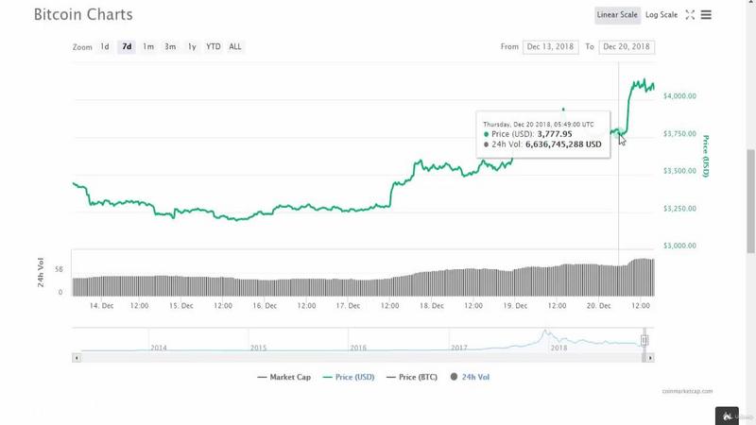Switch to Log Scale
Image resolution: width=756 pixels, height=425 pixels.
pyautogui.click(x=661, y=15)
